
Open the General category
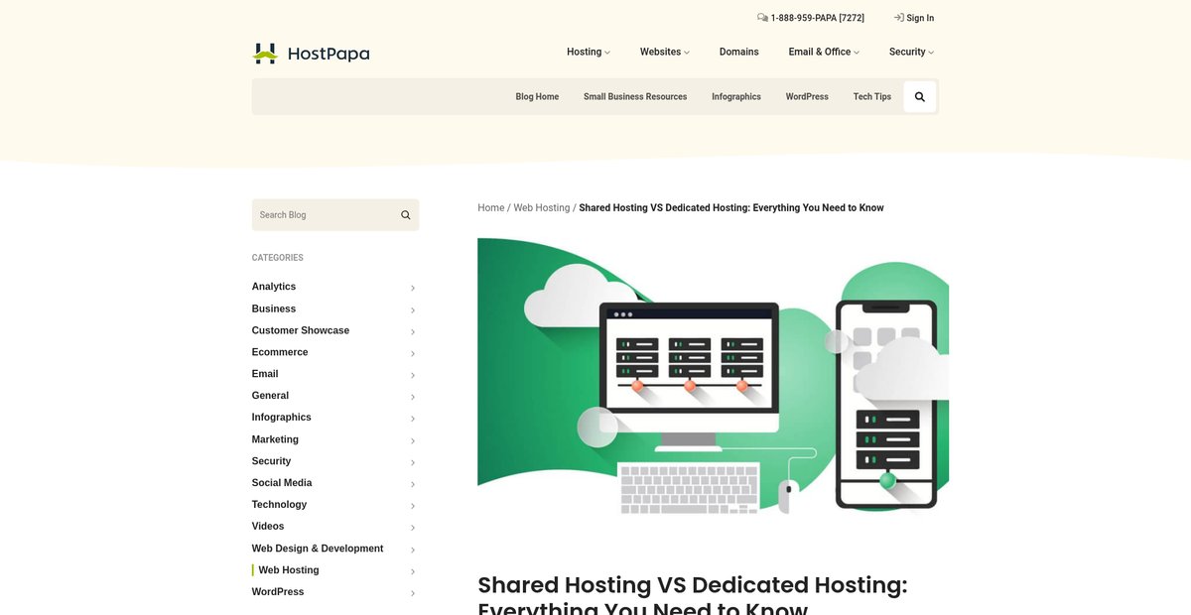(x=270, y=396)
